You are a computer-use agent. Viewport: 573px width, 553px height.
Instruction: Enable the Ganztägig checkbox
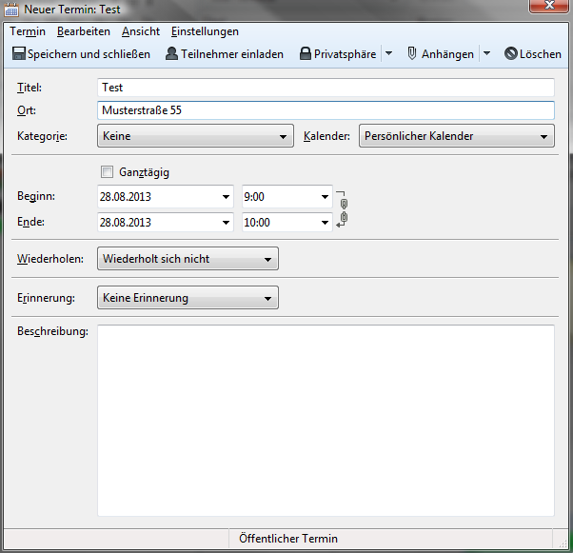click(x=106, y=172)
